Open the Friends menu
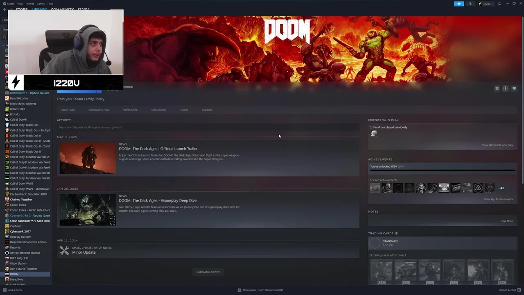Image resolution: width=524 pixels, height=295 pixels. 30,4
